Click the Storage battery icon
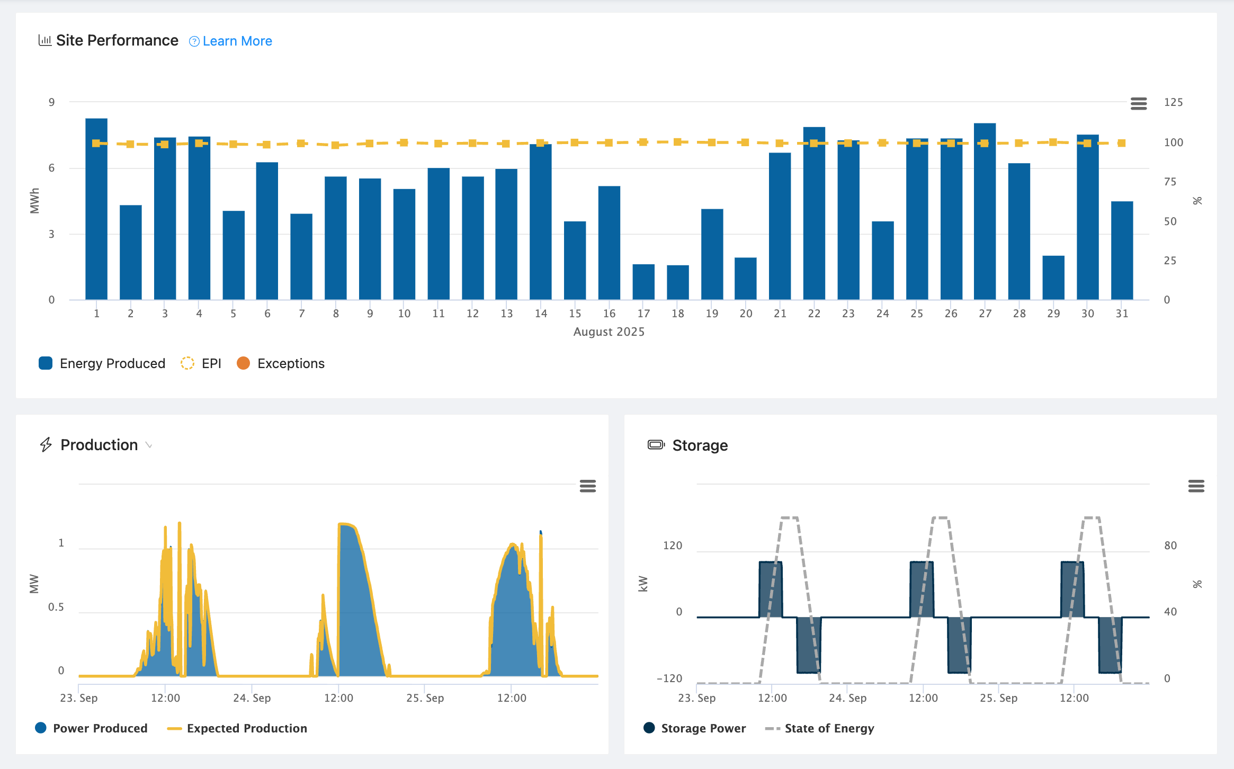This screenshot has height=769, width=1234. point(656,445)
